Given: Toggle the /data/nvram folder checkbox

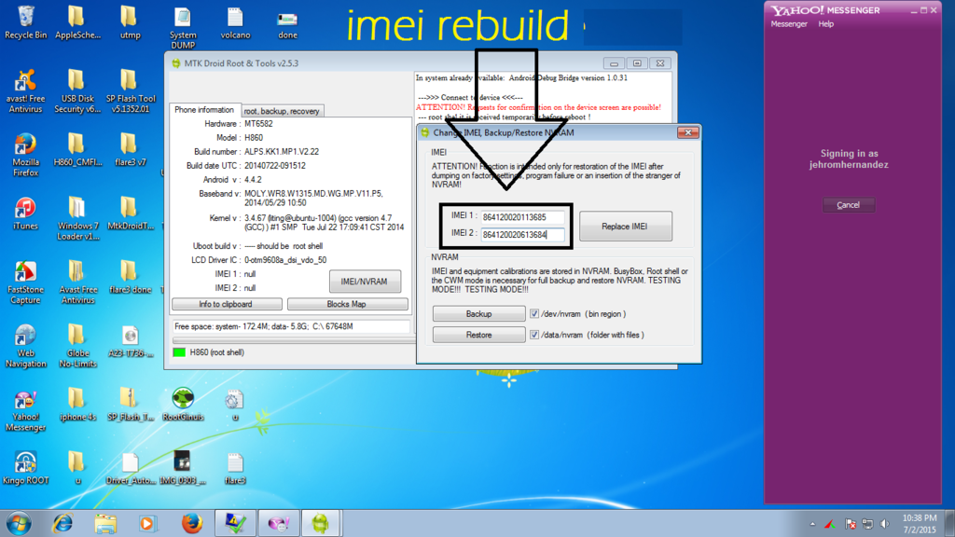Looking at the screenshot, I should click(x=534, y=335).
